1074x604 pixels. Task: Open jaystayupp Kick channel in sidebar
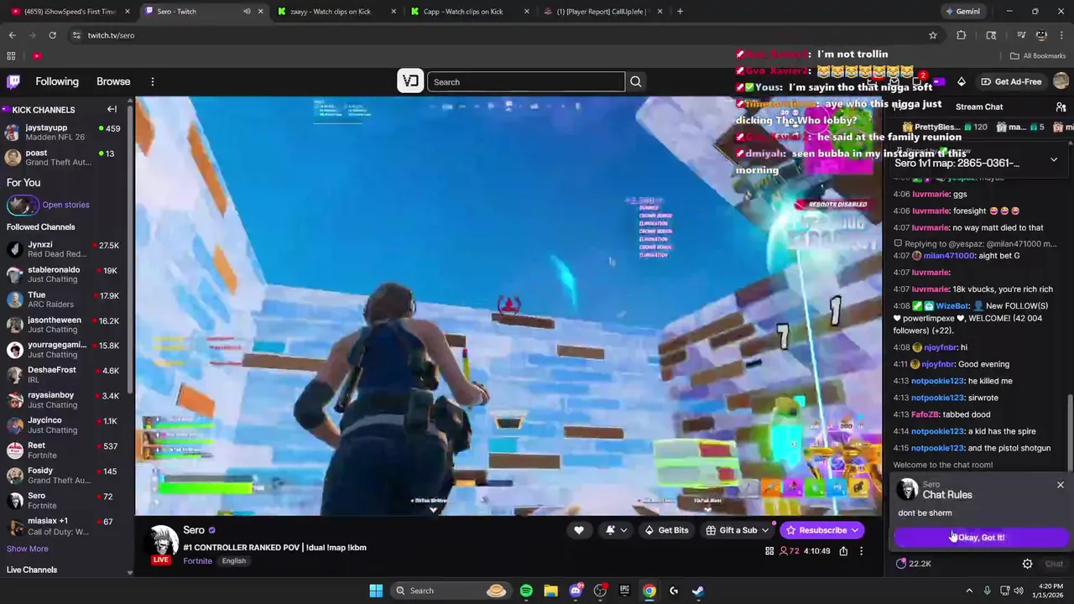pyautogui.click(x=63, y=133)
